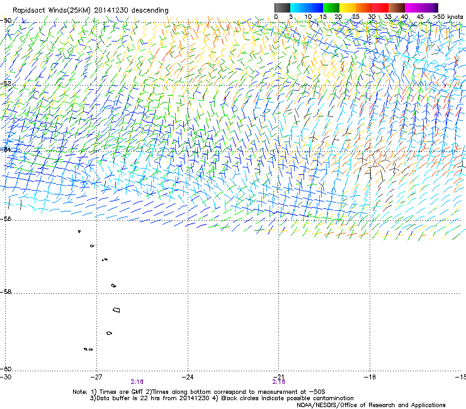The width and height of the screenshot is (466, 409).
Task: Click the '-18' longitude axis label
Action: coord(370,377)
